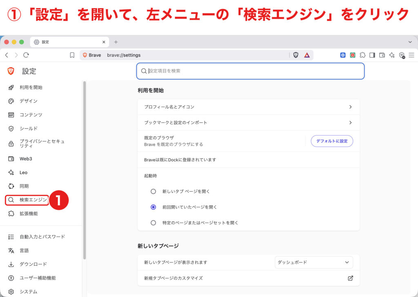Open the Brave Wallet toolbar icon

tap(382, 55)
